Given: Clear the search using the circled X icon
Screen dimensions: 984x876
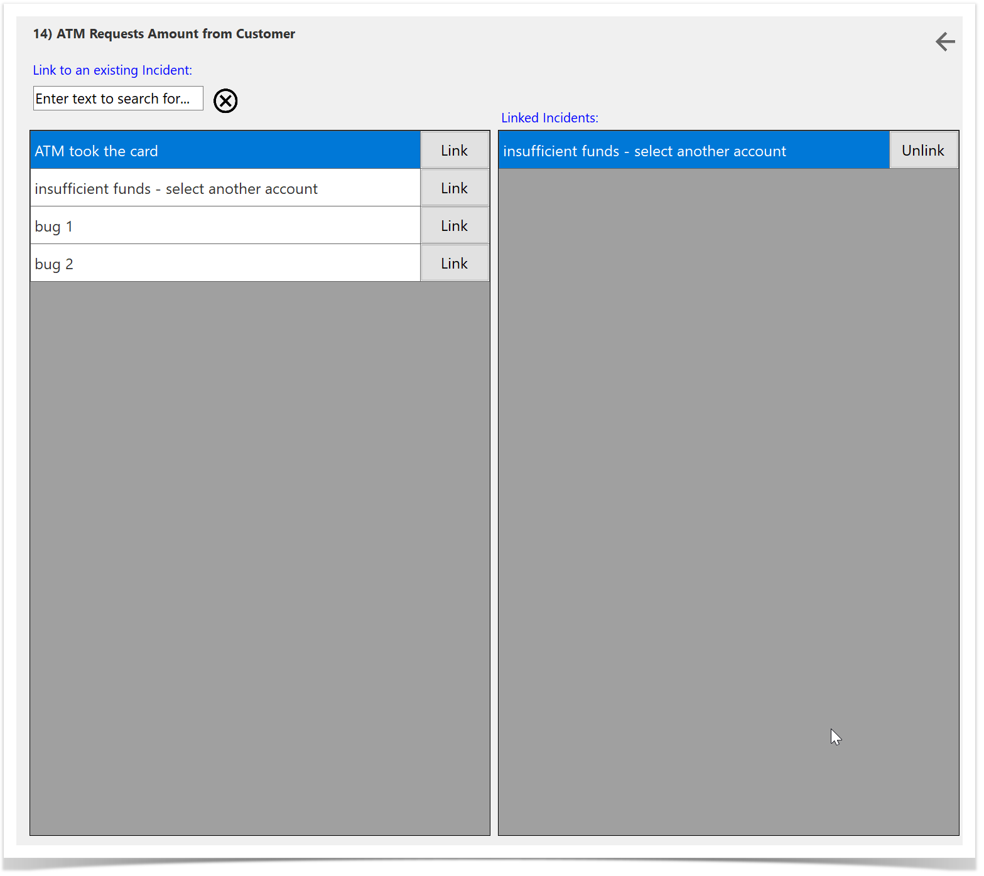Looking at the screenshot, I should click(x=225, y=100).
